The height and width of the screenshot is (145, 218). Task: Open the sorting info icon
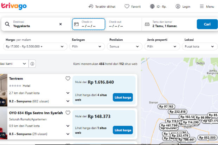[x=32, y=64]
